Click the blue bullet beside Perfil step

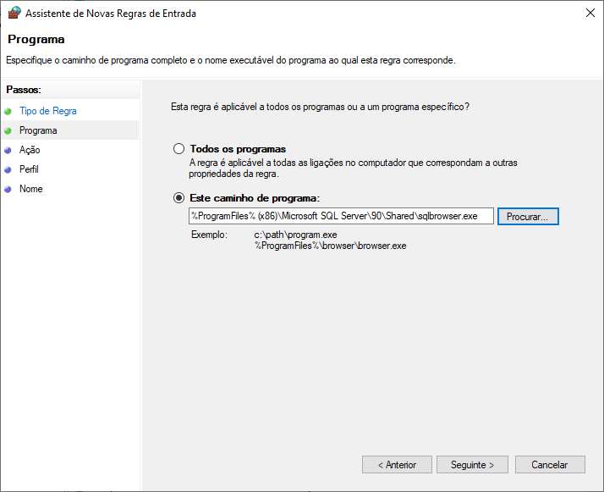pos(8,169)
